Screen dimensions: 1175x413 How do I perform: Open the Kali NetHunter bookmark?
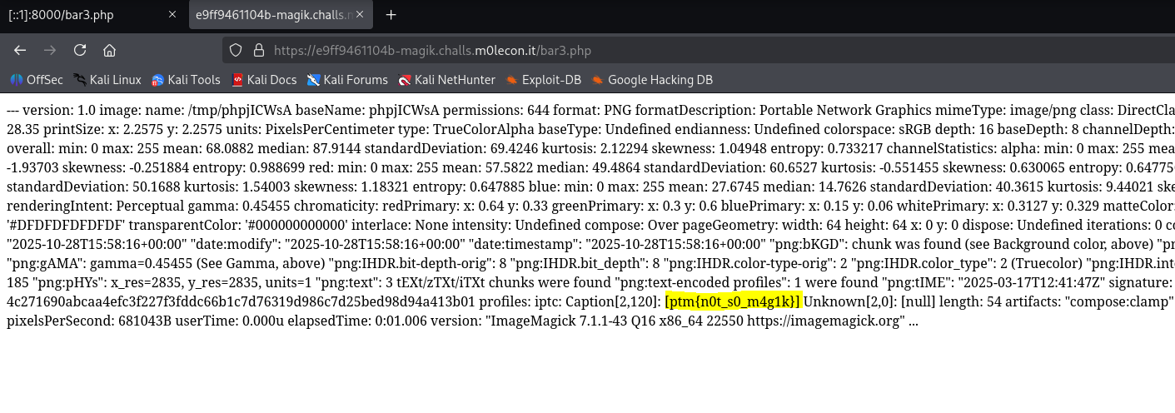(446, 80)
